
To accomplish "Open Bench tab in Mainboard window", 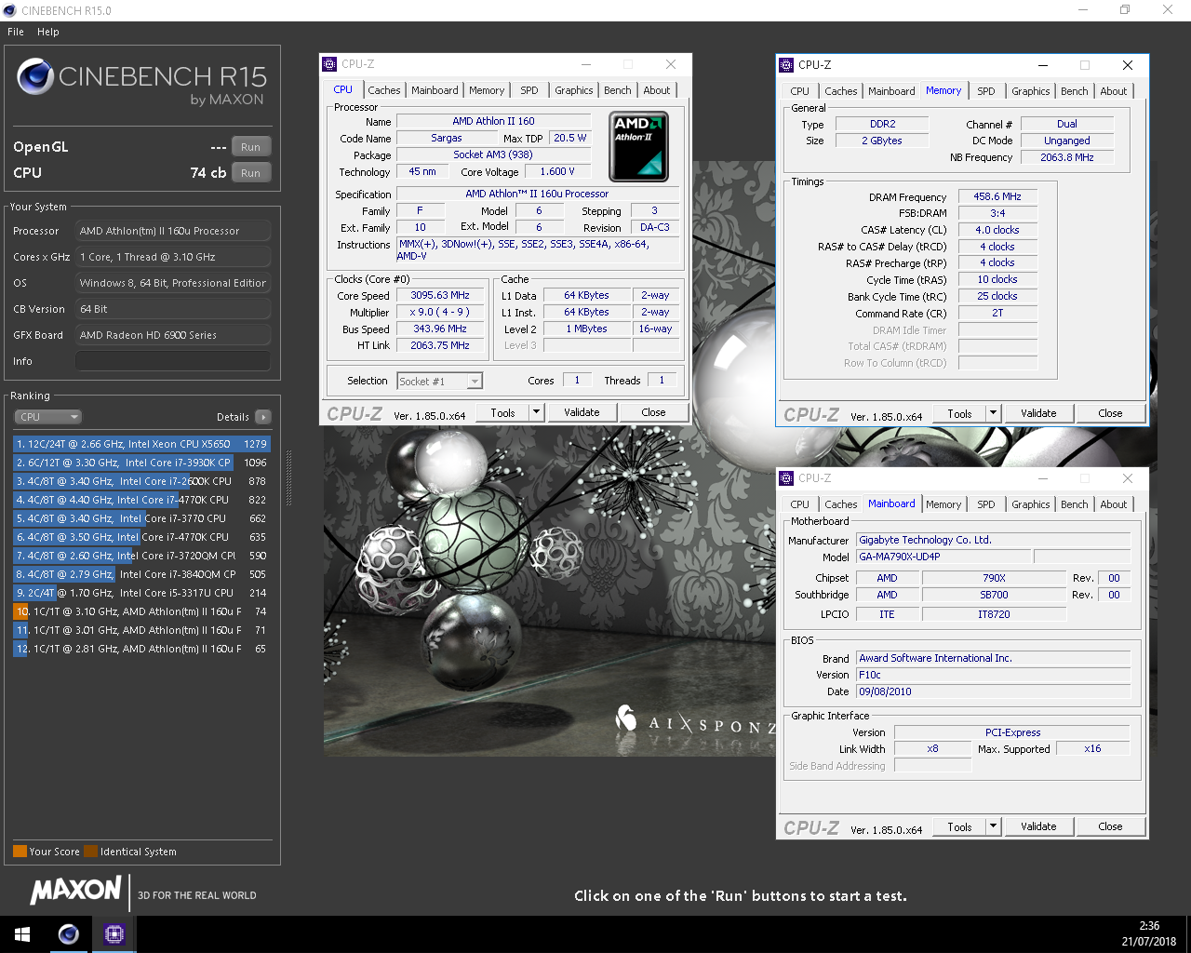I will (1075, 504).
